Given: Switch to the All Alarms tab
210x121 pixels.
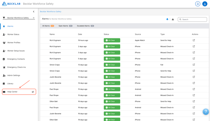Looking at the screenshot, I should click(x=48, y=26).
